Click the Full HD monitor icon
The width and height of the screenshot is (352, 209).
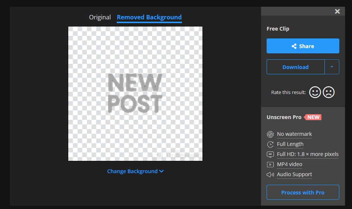(270, 155)
